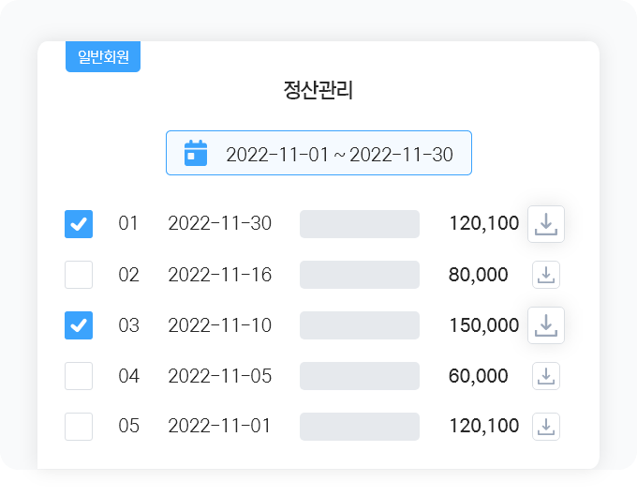Download settlement row 05 file
The image size is (637, 497).
(545, 427)
